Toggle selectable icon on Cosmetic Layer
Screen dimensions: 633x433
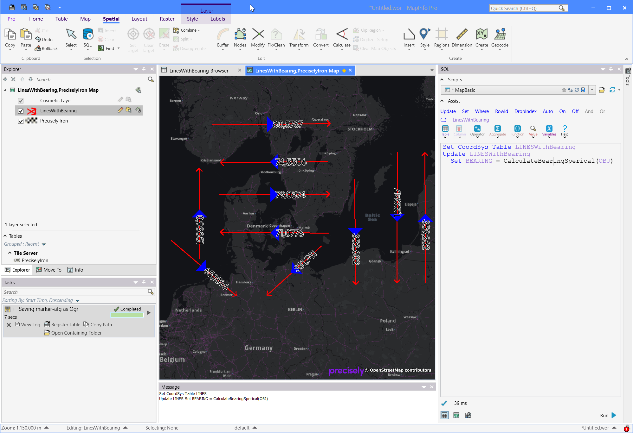pyautogui.click(x=128, y=100)
